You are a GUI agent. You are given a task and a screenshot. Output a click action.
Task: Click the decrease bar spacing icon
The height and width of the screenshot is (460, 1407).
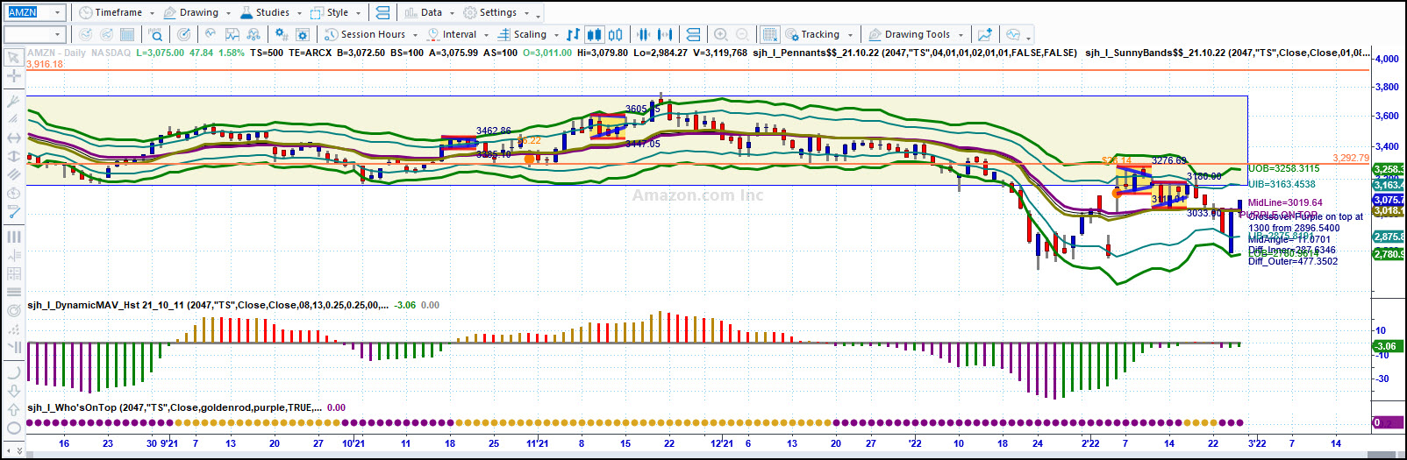tap(643, 34)
